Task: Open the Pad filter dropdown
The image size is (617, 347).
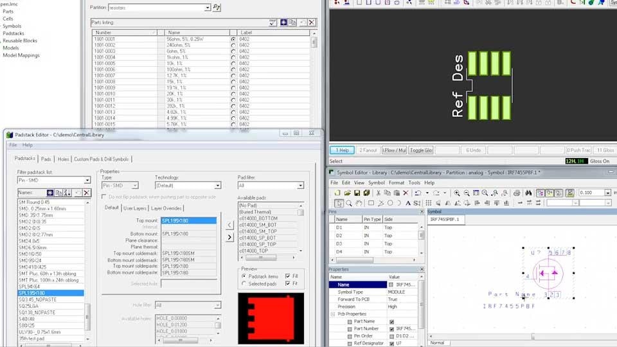Action: coord(300,185)
